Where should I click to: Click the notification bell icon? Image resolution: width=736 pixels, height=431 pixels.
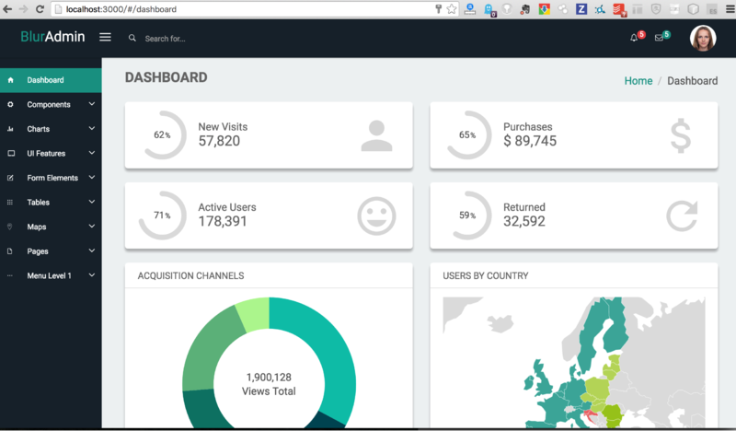[x=634, y=38]
